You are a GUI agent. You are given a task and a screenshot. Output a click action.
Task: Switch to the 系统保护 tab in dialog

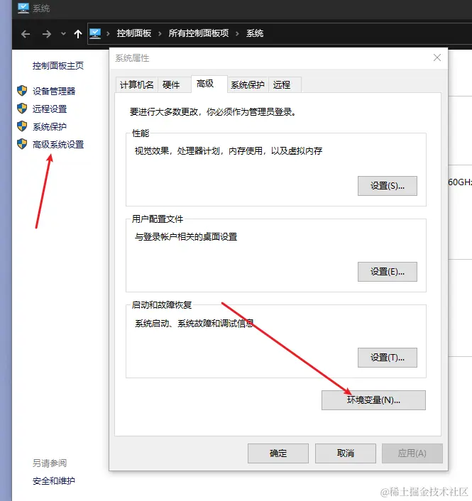coord(248,84)
